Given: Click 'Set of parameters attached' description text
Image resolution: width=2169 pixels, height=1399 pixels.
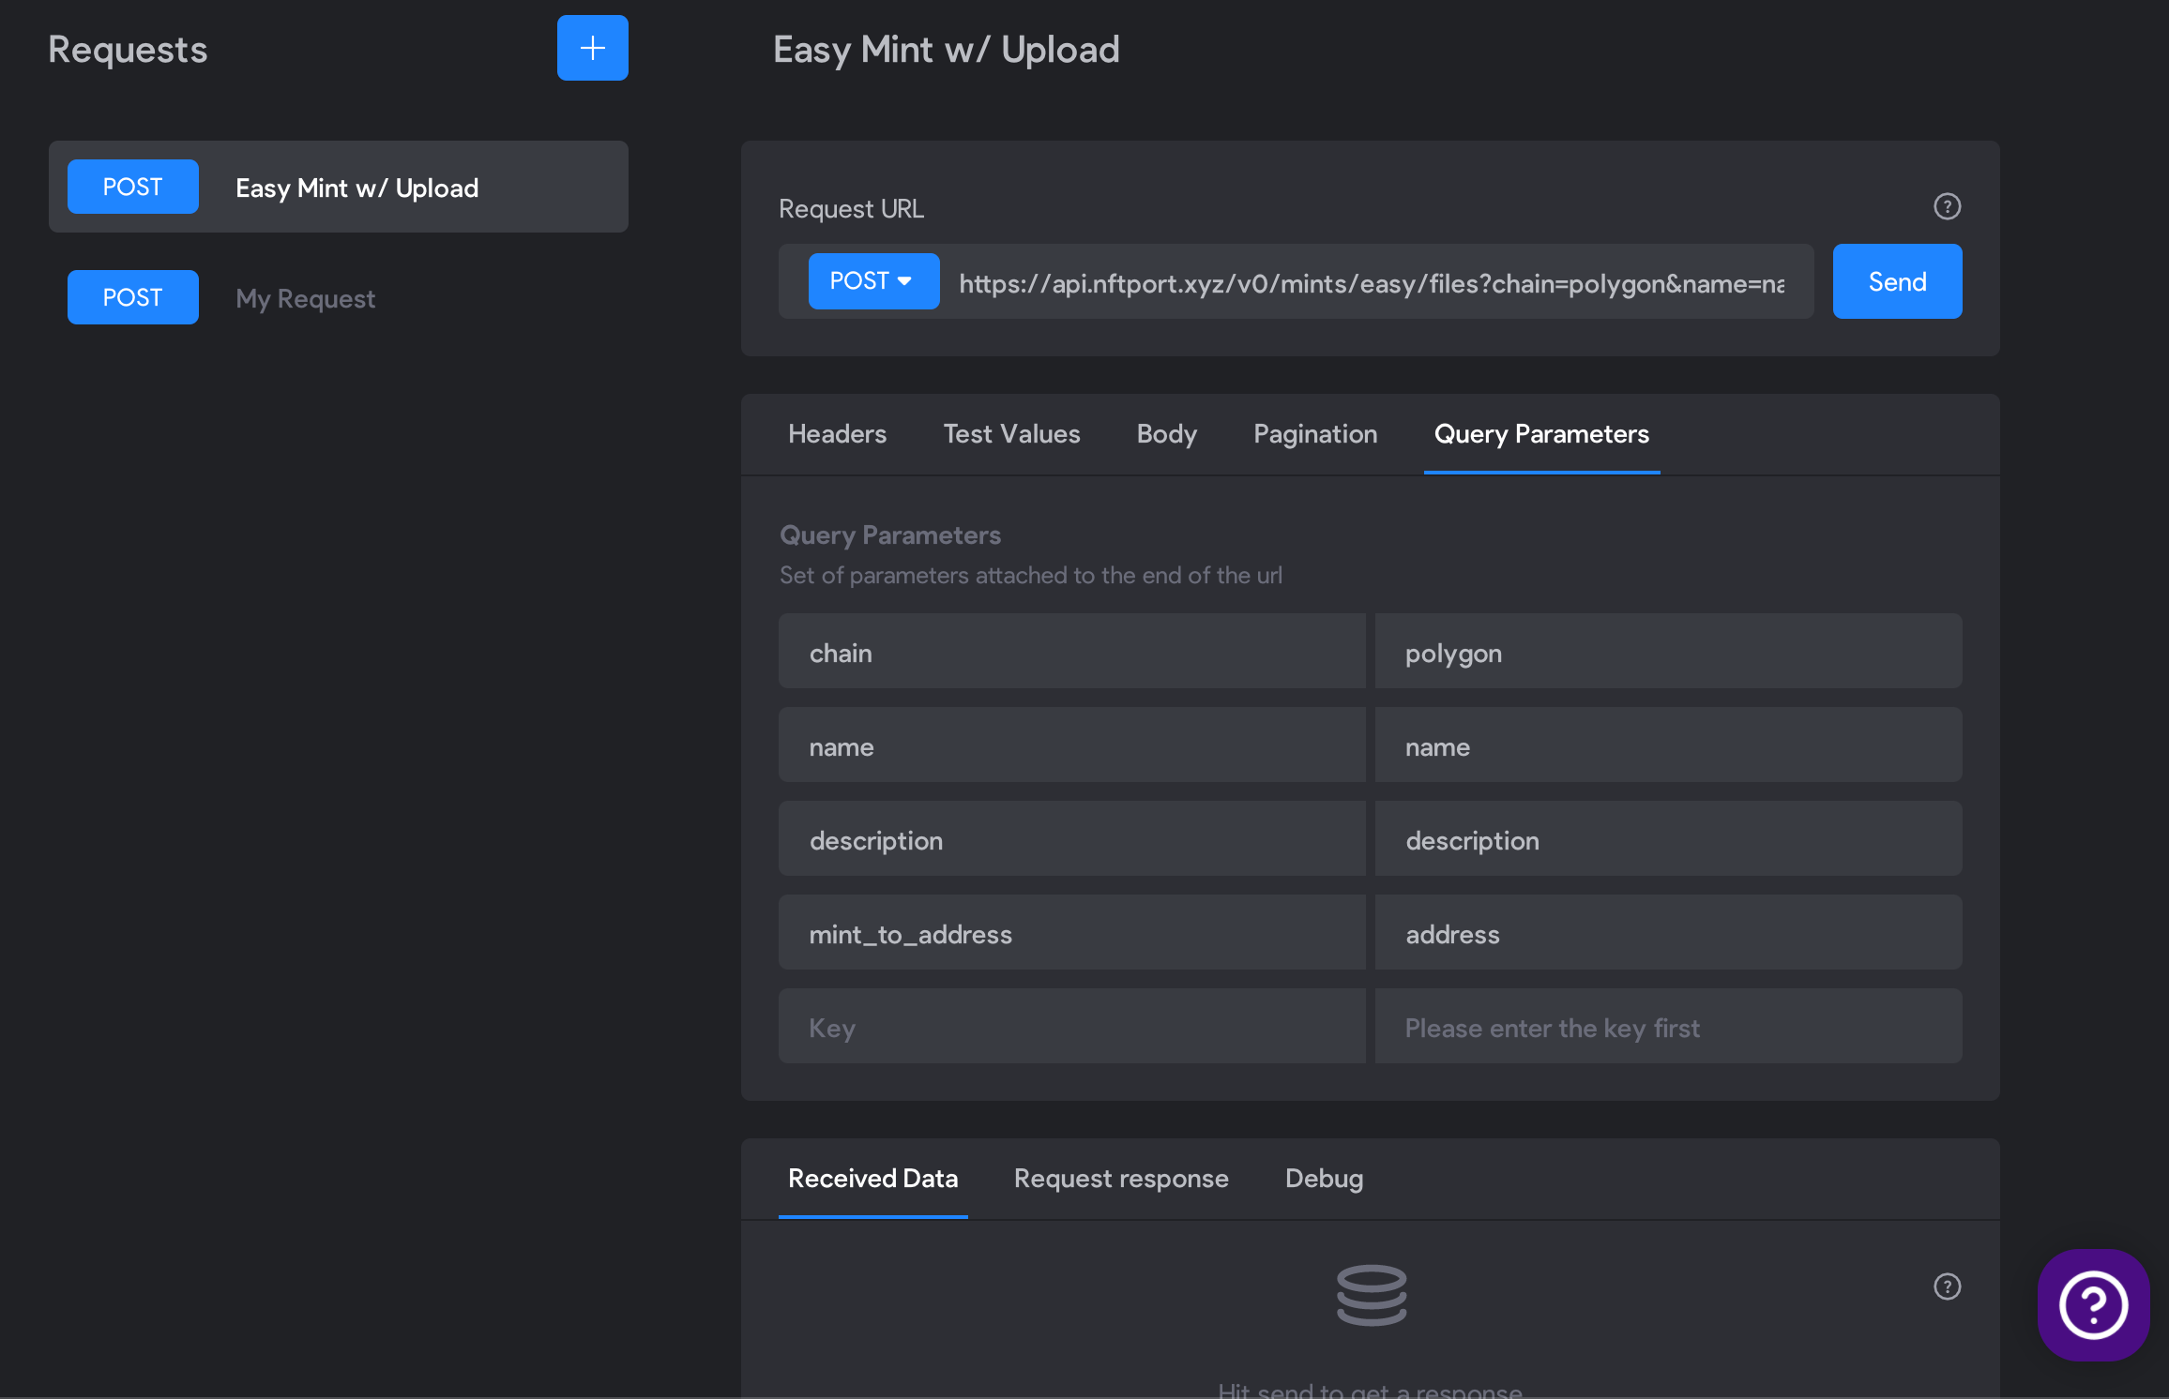Looking at the screenshot, I should [1030, 576].
